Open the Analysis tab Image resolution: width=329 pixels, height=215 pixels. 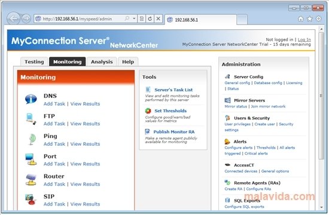click(102, 62)
